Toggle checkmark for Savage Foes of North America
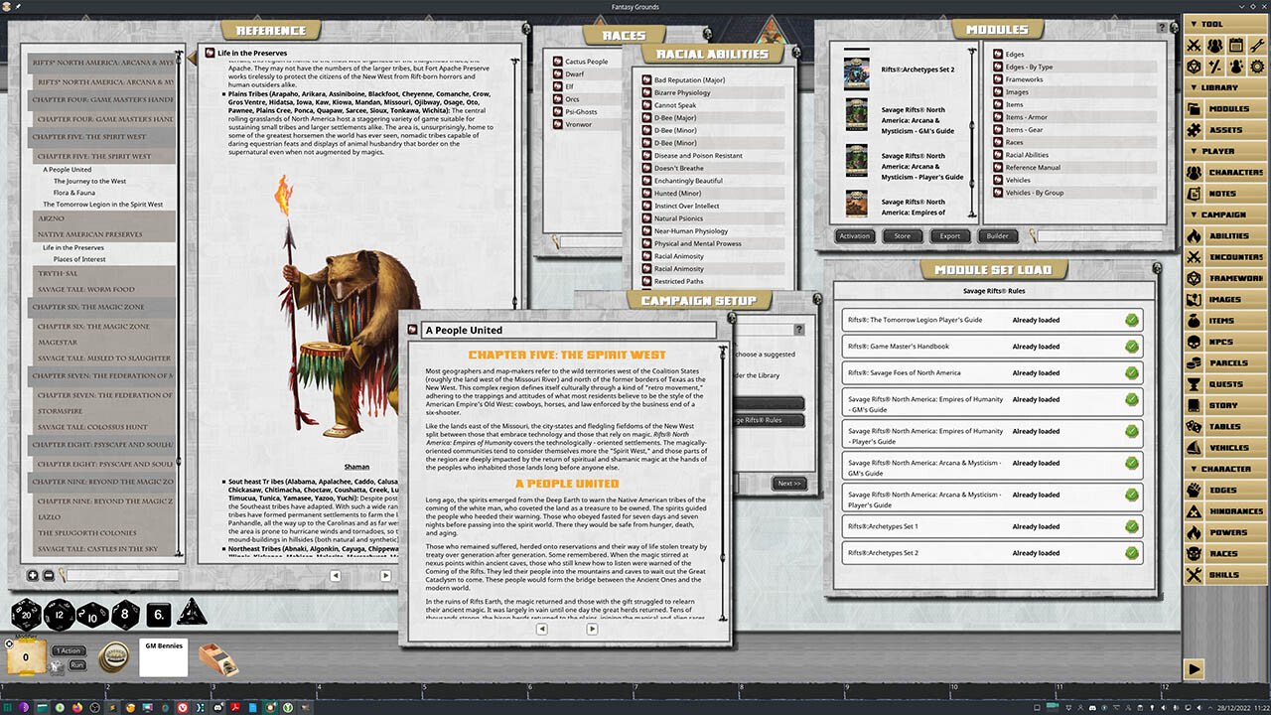Viewport: 1271px width, 715px height. tap(1131, 373)
